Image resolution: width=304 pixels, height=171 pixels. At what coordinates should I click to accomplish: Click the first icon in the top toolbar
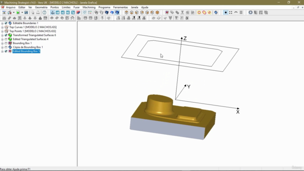pos(4,13)
